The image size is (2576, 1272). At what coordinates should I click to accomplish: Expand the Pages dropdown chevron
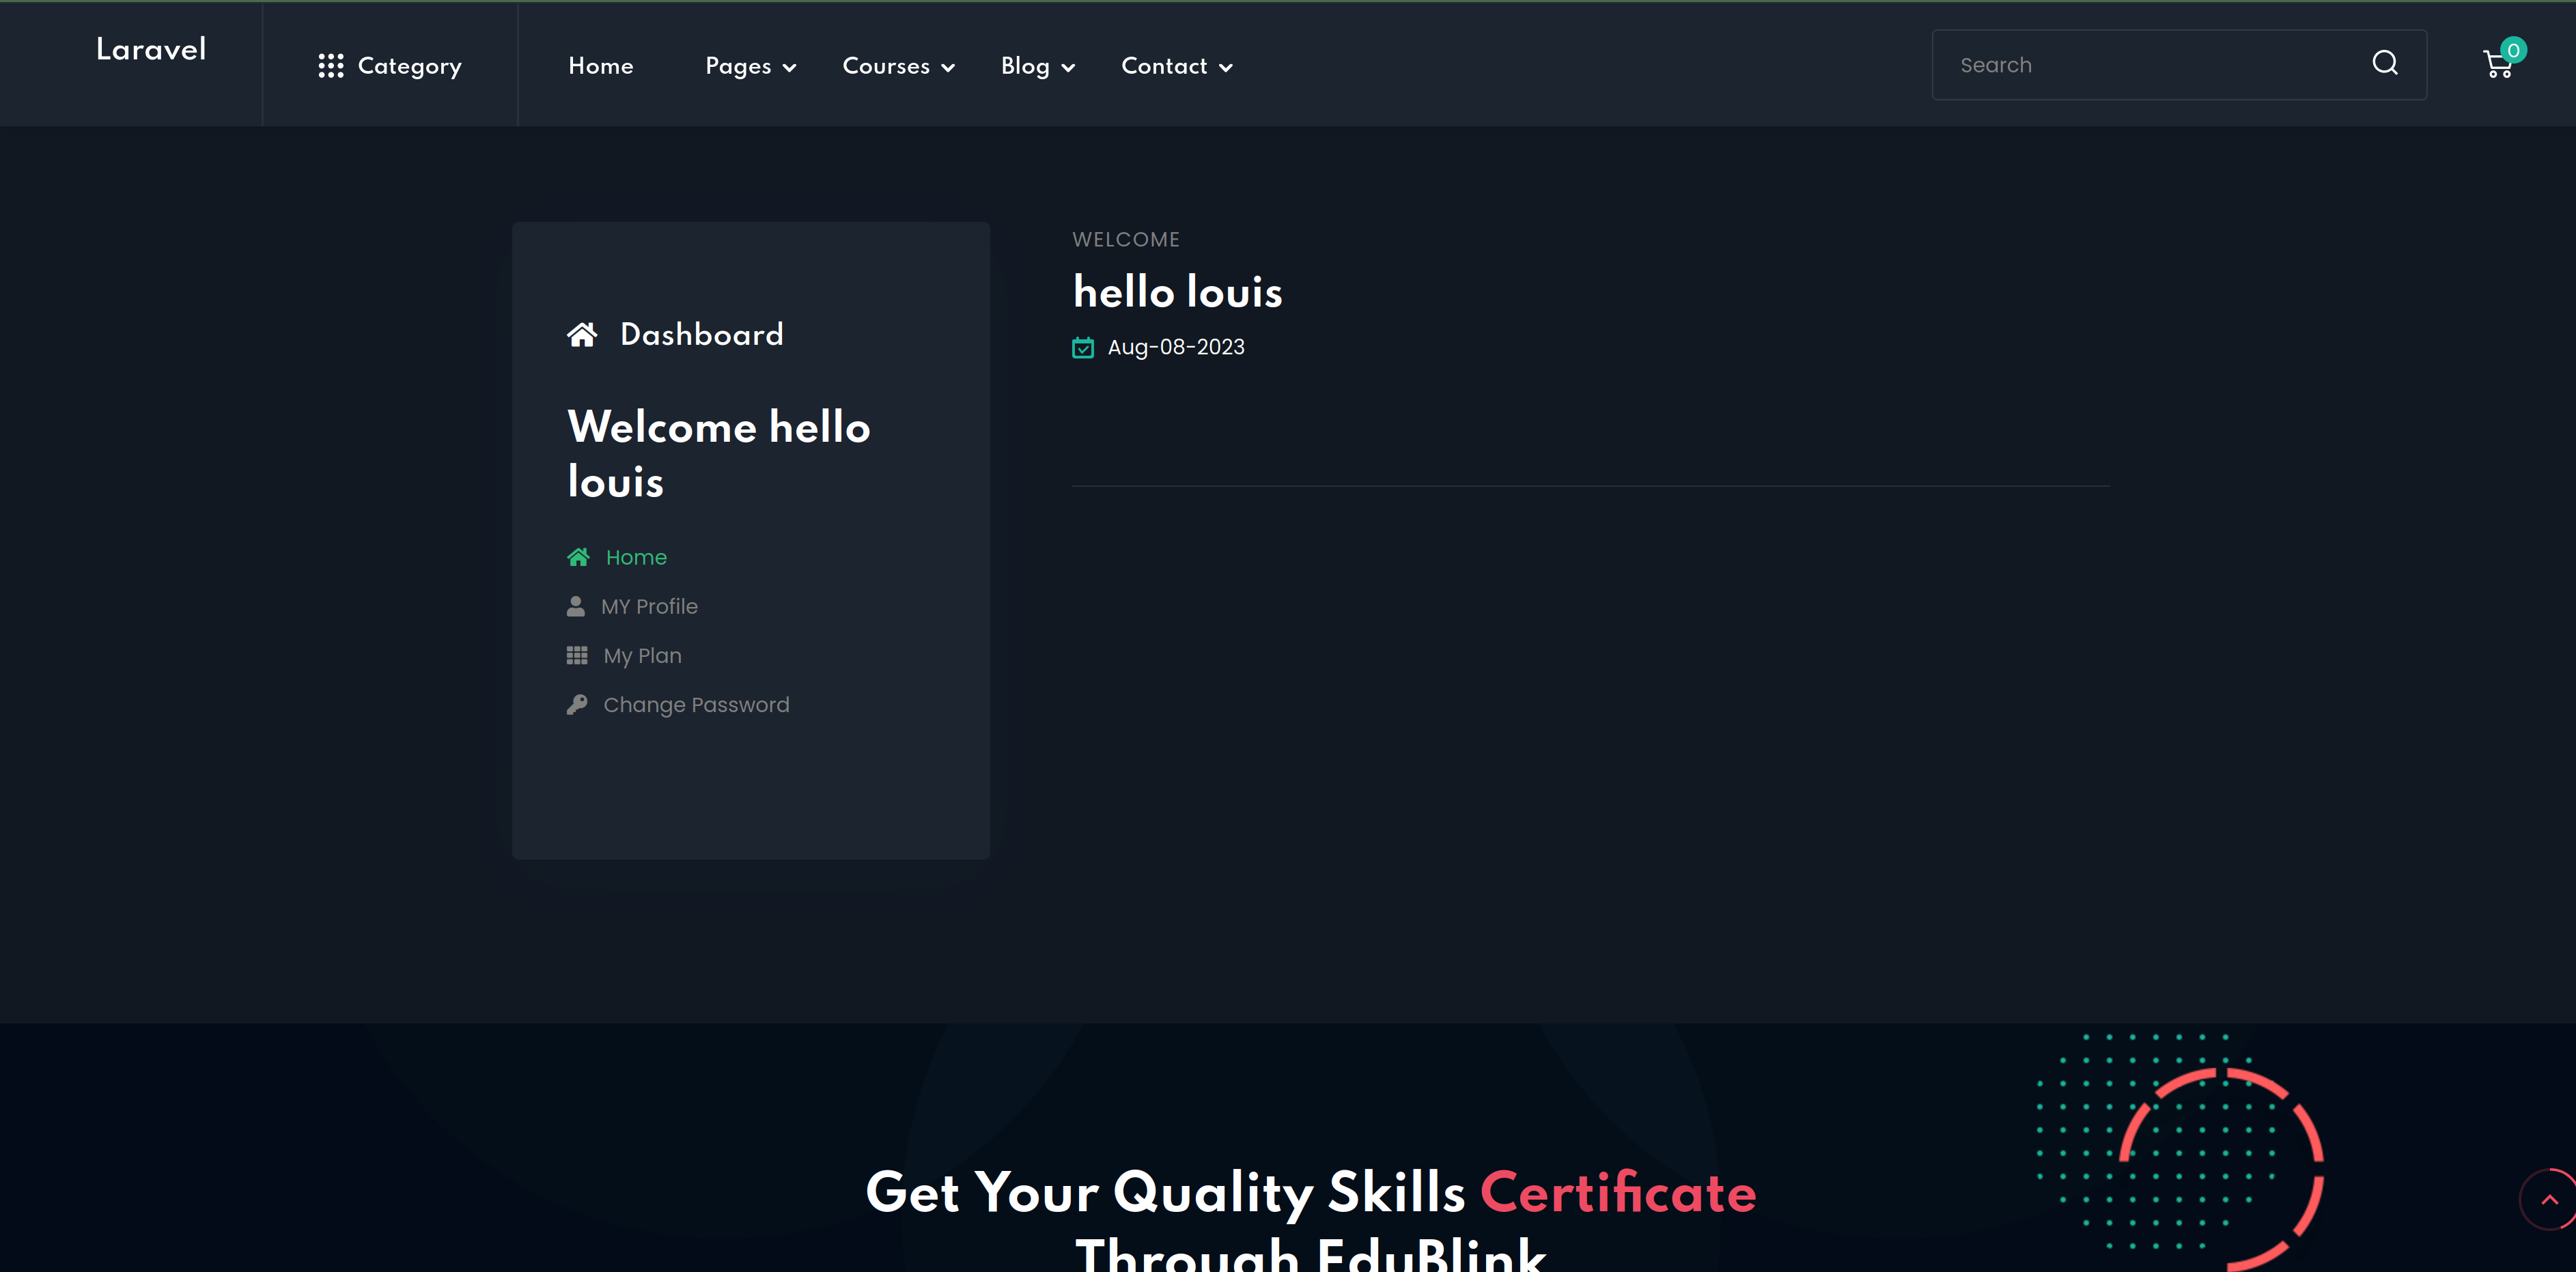pyautogui.click(x=790, y=68)
